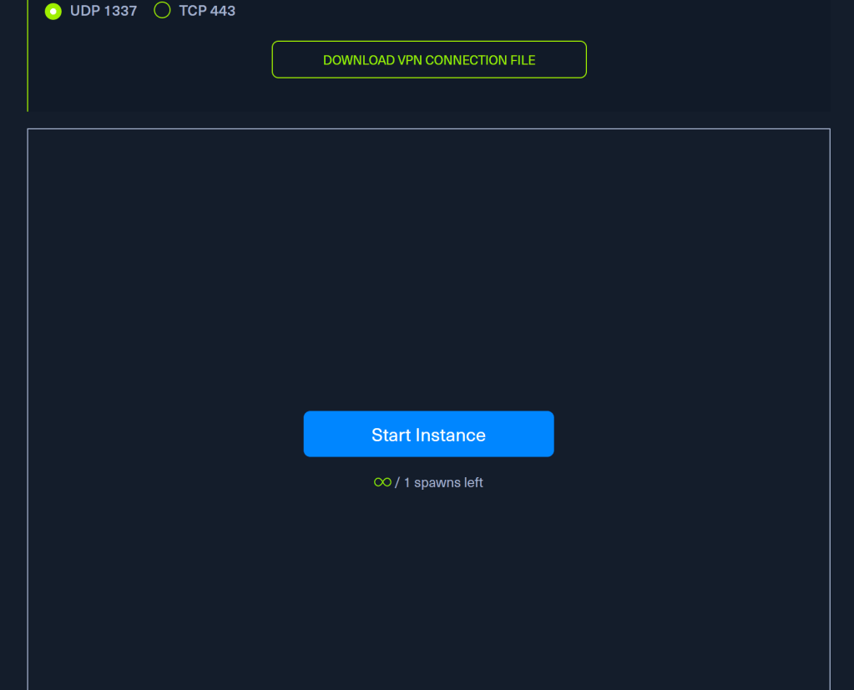Click the slash after the infinity symbol
This screenshot has width=854, height=690.
click(x=397, y=482)
